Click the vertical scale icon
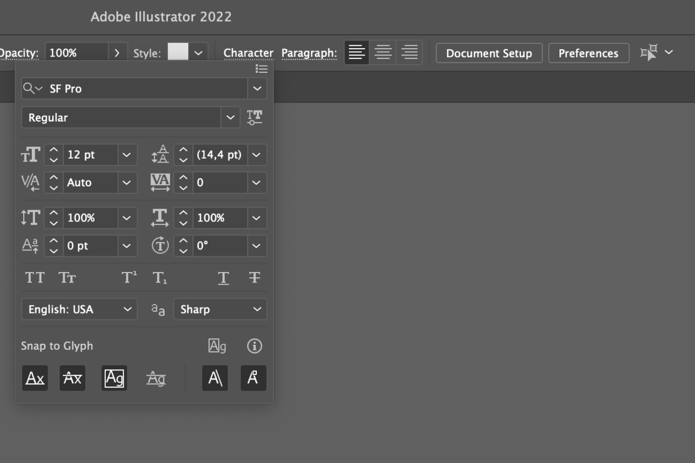695x463 pixels. 30,218
